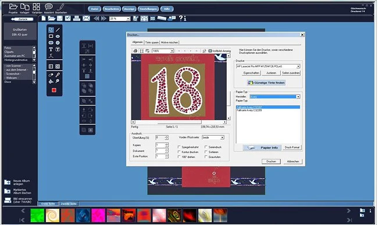This screenshot has width=378, height=225.
Task: Click the printer icon in main toolbar
Action: pos(77,19)
